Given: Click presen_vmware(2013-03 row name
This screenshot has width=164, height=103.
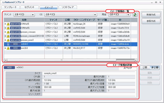Looking at the screenshot, I should (33, 36).
